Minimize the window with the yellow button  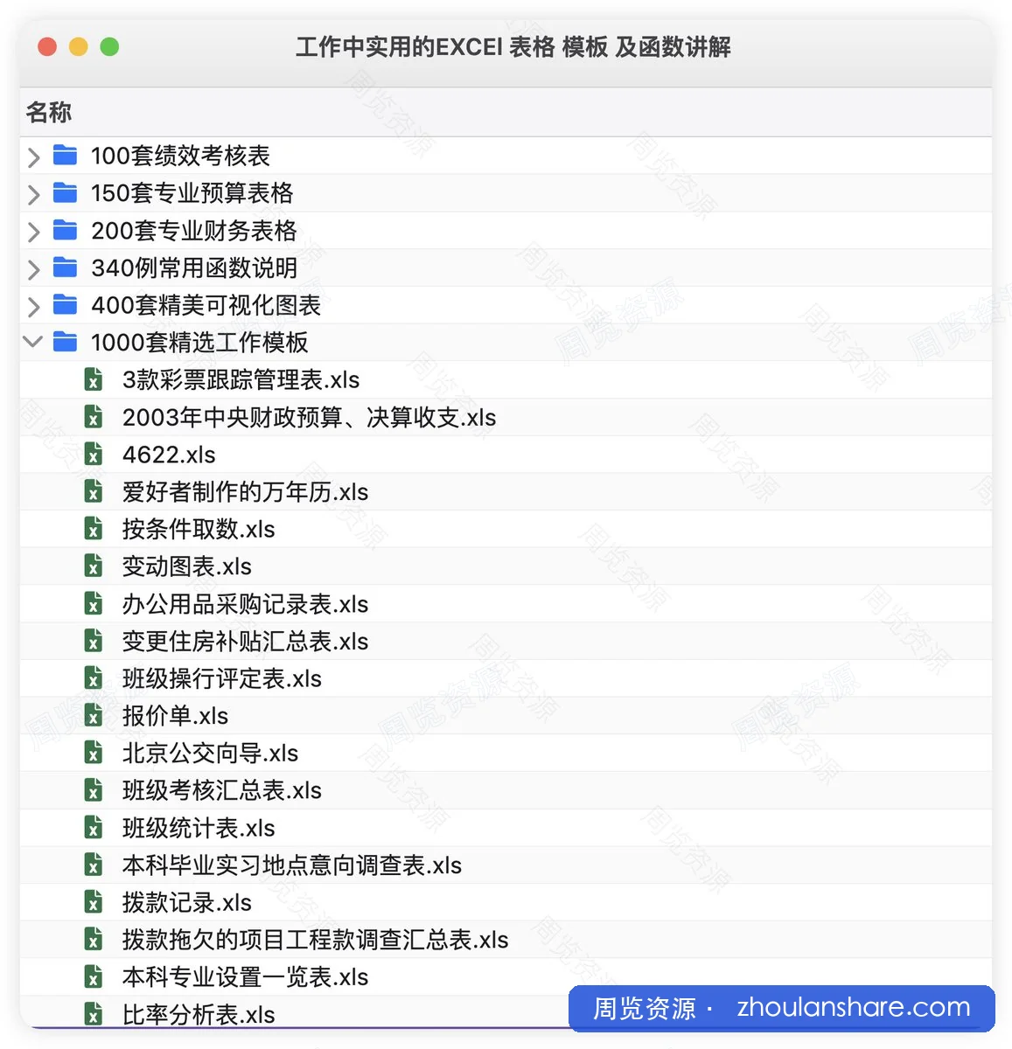coord(79,47)
